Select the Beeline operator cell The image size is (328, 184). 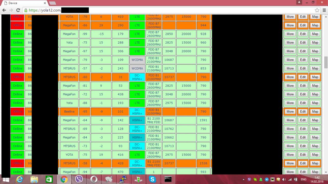pyautogui.click(x=69, y=111)
